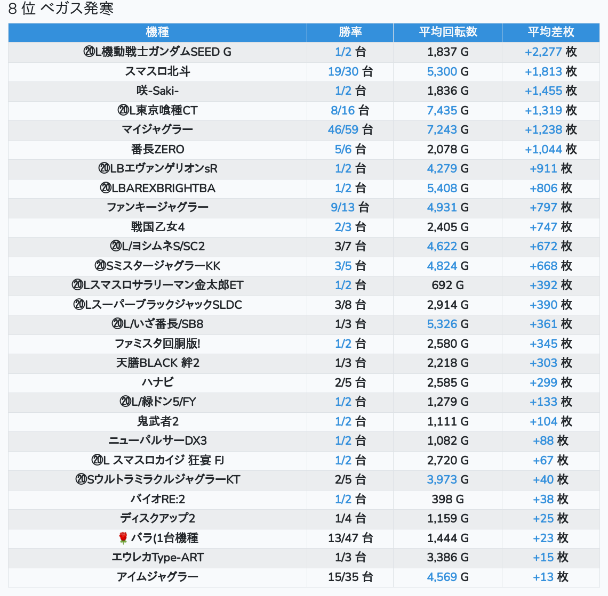Click the ニューパルサーDX3 machine name
The image size is (608, 596).
(157, 441)
